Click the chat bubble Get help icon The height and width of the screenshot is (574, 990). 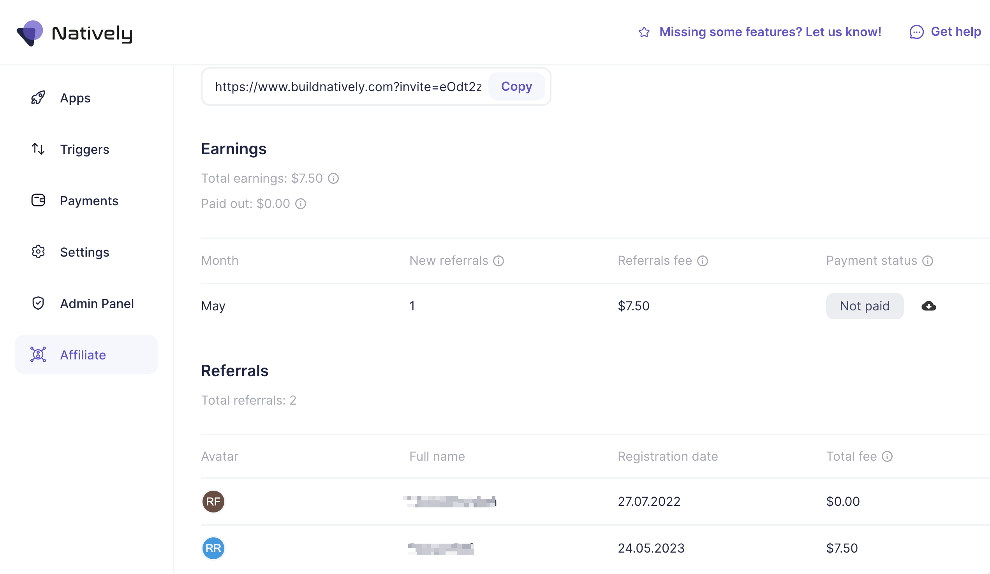(x=916, y=32)
